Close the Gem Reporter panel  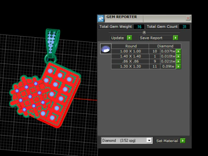(188, 18)
